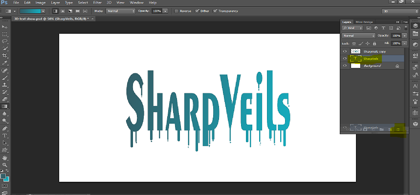
Task: Select the Eyedropper tool
Action: tap(4, 63)
